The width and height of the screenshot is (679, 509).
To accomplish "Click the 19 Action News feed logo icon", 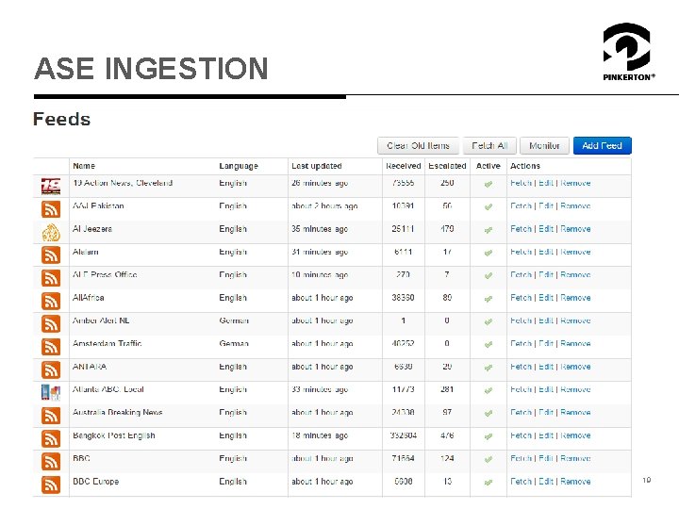I will (x=51, y=186).
